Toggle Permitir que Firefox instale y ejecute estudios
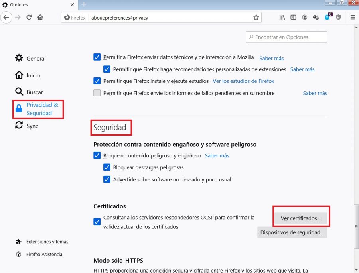359x273 pixels. click(x=97, y=81)
